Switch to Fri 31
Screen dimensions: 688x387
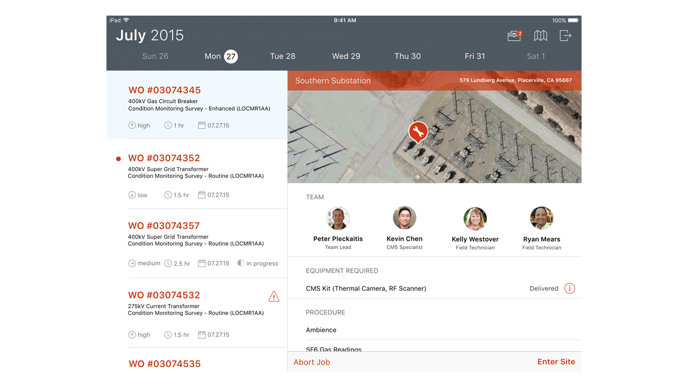(475, 56)
